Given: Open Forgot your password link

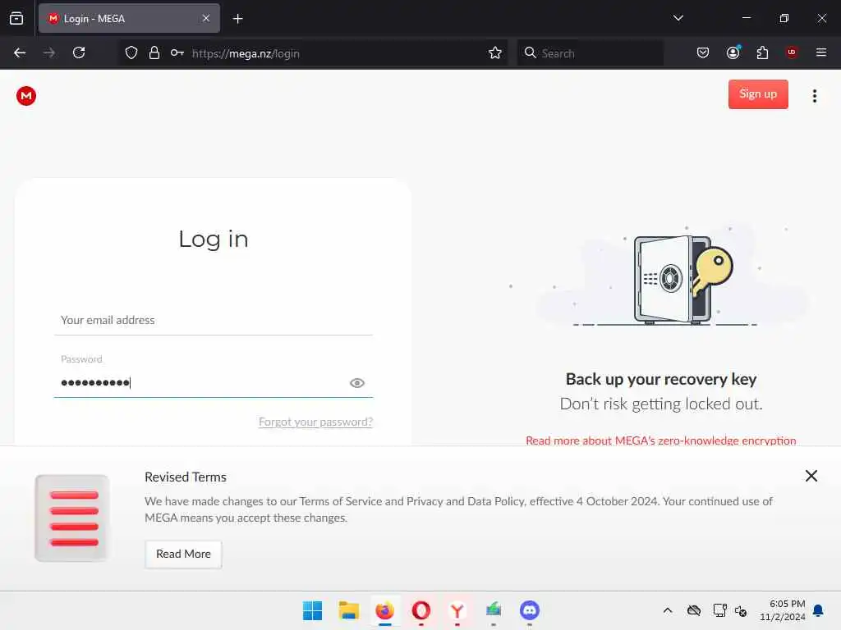Looking at the screenshot, I should (315, 422).
